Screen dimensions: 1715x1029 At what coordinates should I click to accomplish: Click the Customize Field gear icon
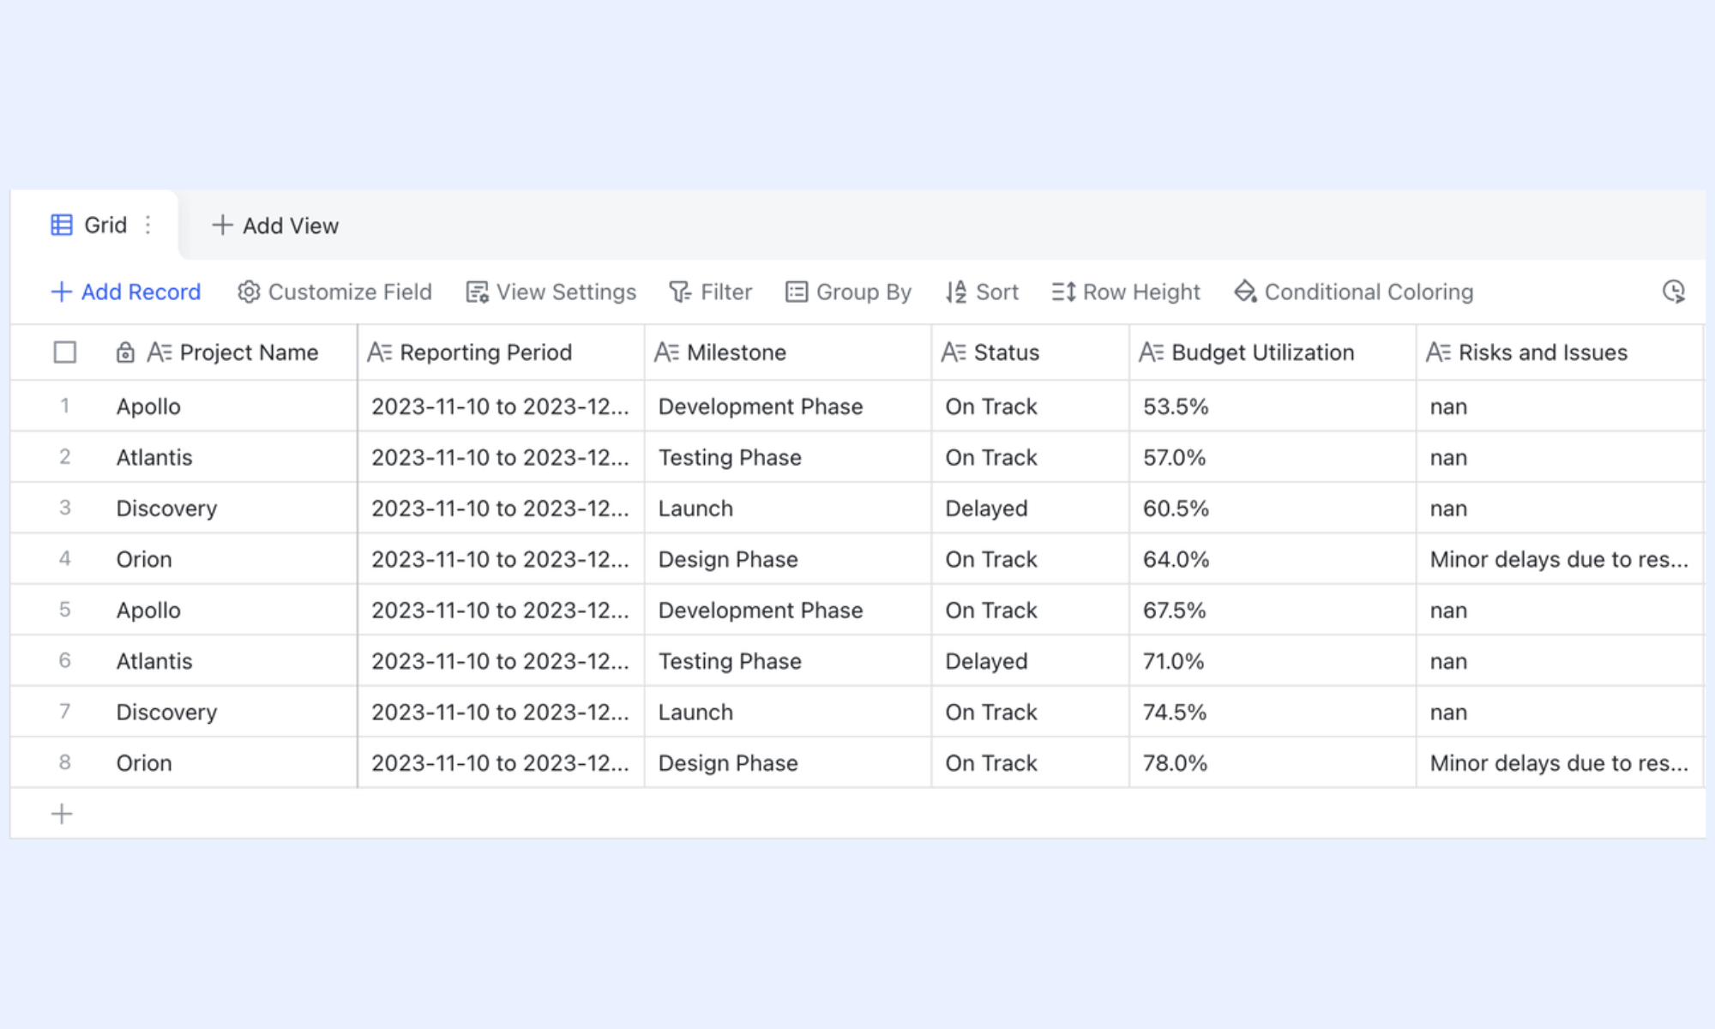tap(249, 292)
